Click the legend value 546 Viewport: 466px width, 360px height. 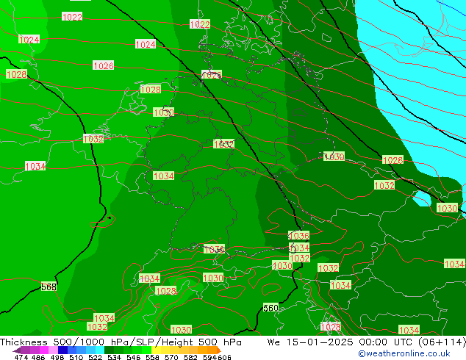coord(134,357)
